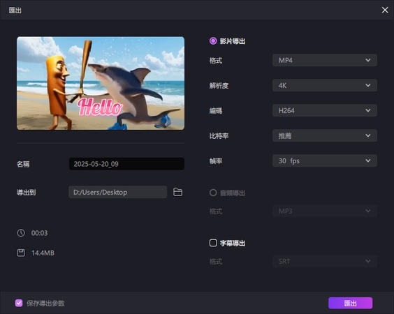Click the 匯出 dialog title text
The height and width of the screenshot is (314, 394).
click(15, 10)
